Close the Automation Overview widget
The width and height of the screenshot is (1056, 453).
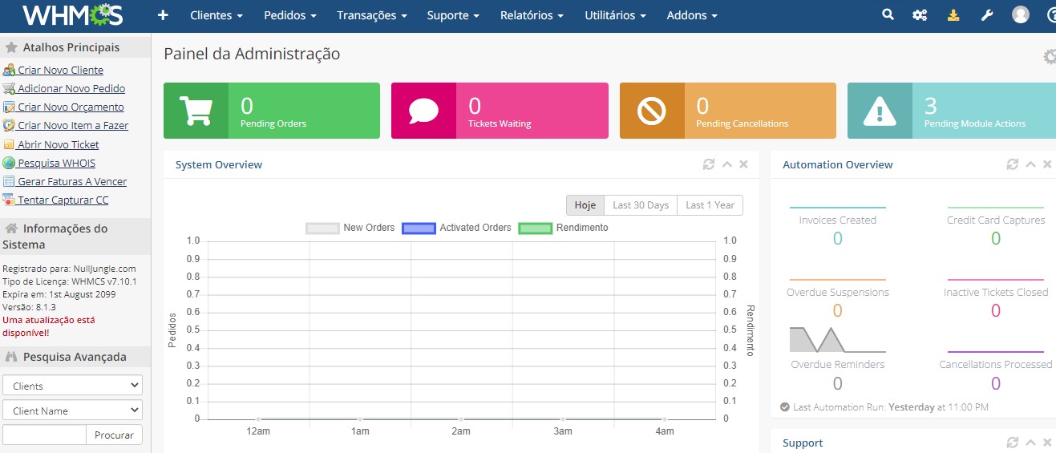click(x=1047, y=164)
